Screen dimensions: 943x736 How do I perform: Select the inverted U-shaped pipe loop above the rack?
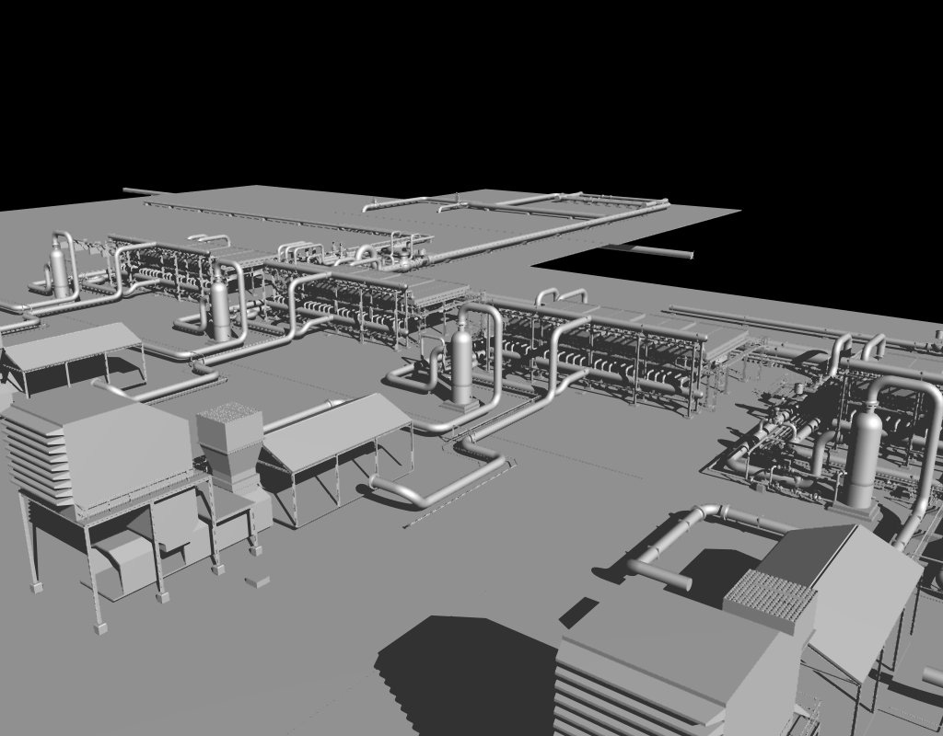coord(560,295)
